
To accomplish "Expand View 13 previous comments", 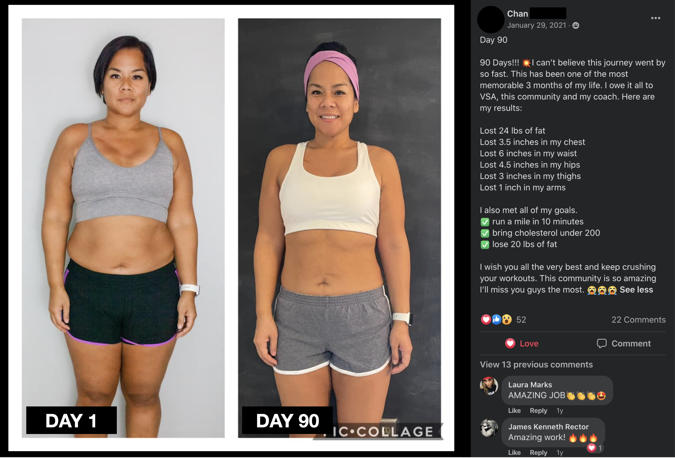I will 536,364.
